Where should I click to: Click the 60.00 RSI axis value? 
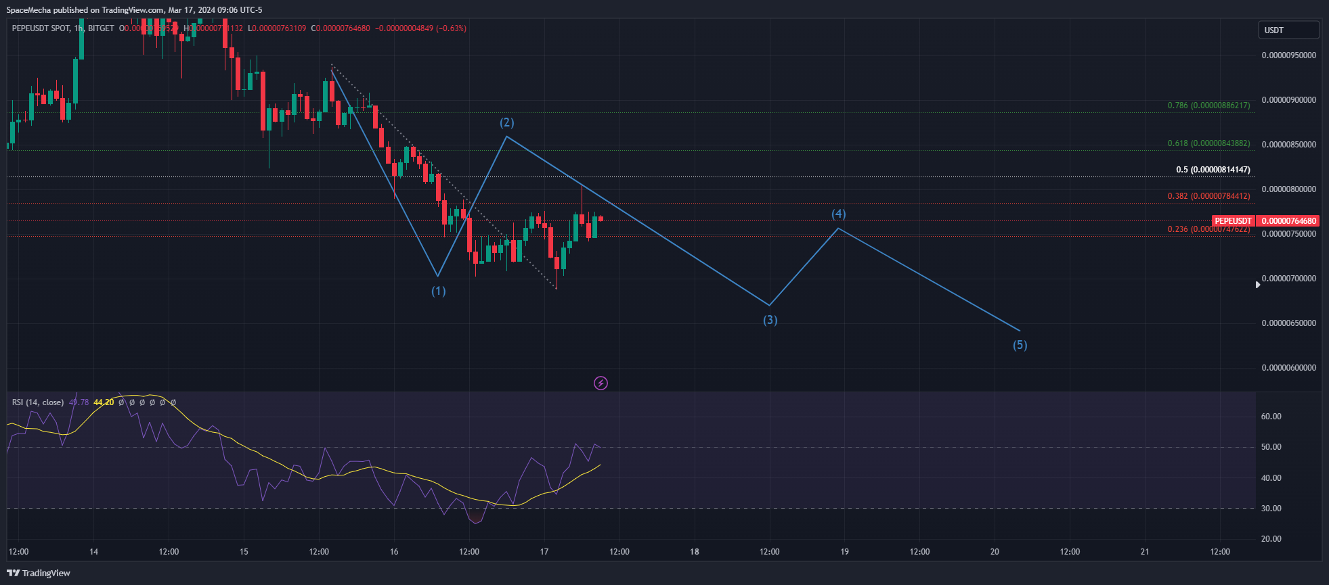1271,417
